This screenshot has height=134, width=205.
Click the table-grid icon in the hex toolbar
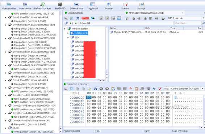(x=72, y=89)
